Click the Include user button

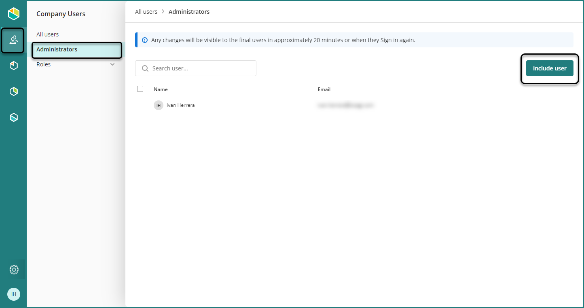550,68
